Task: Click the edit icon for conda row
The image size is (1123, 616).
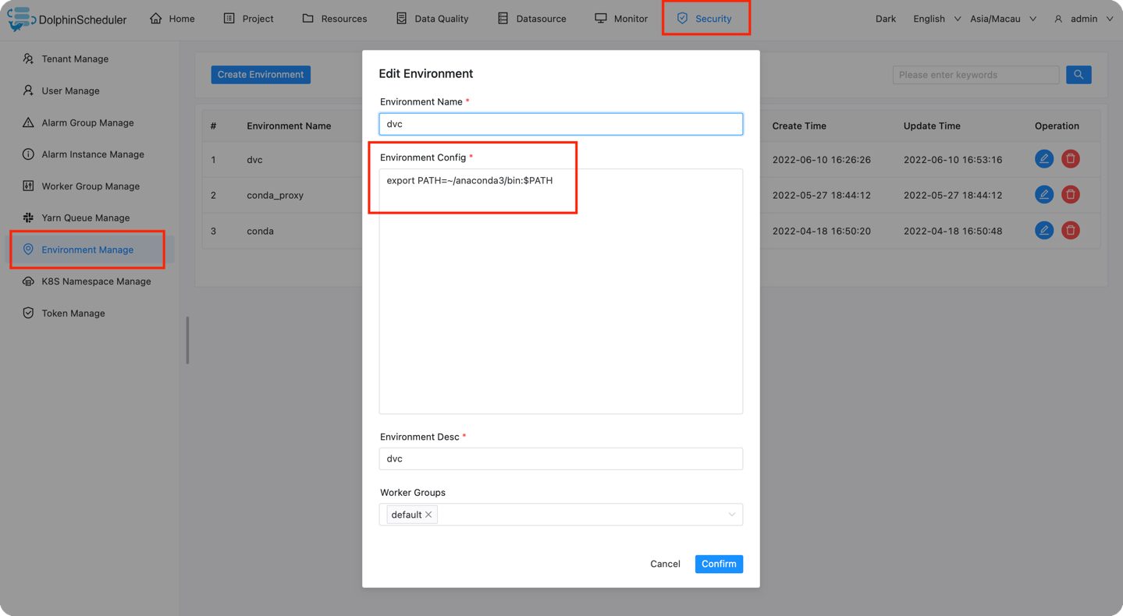Action: coord(1043,231)
